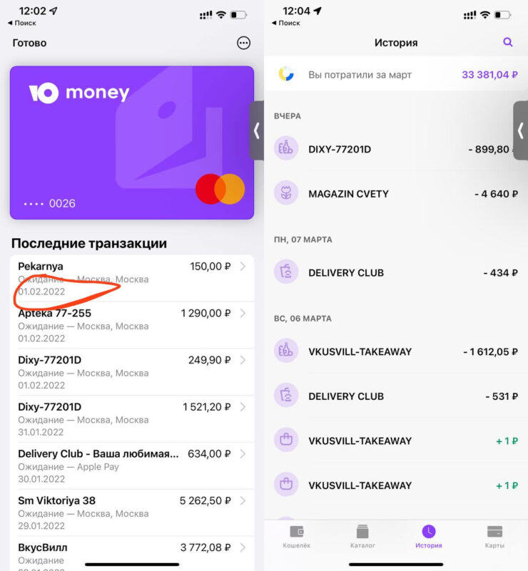Viewport: 528px width, 571px height.
Task: Tap the spending pie chart icon
Action: 286,74
